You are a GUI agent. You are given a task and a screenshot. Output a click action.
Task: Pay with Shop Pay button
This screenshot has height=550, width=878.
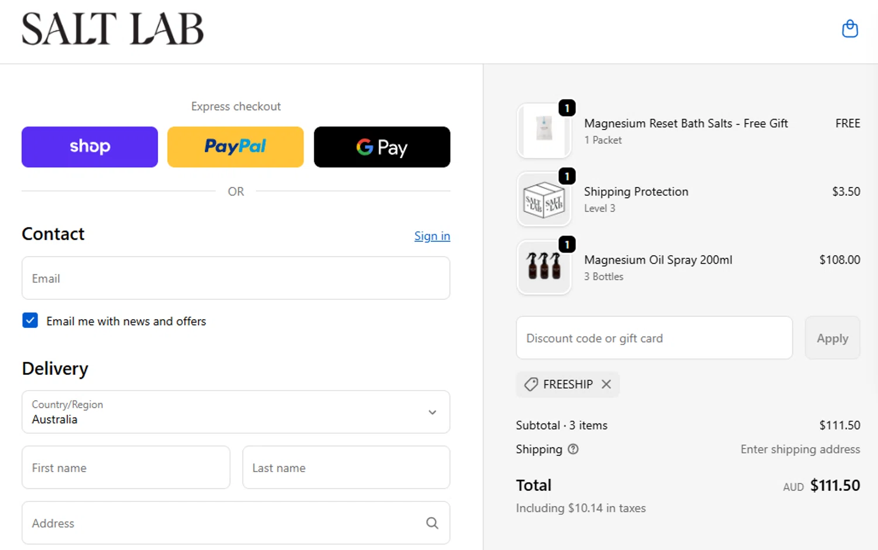pyautogui.click(x=90, y=147)
